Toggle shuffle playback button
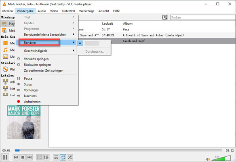The width and height of the screenshot is (236, 162). pos(70,157)
